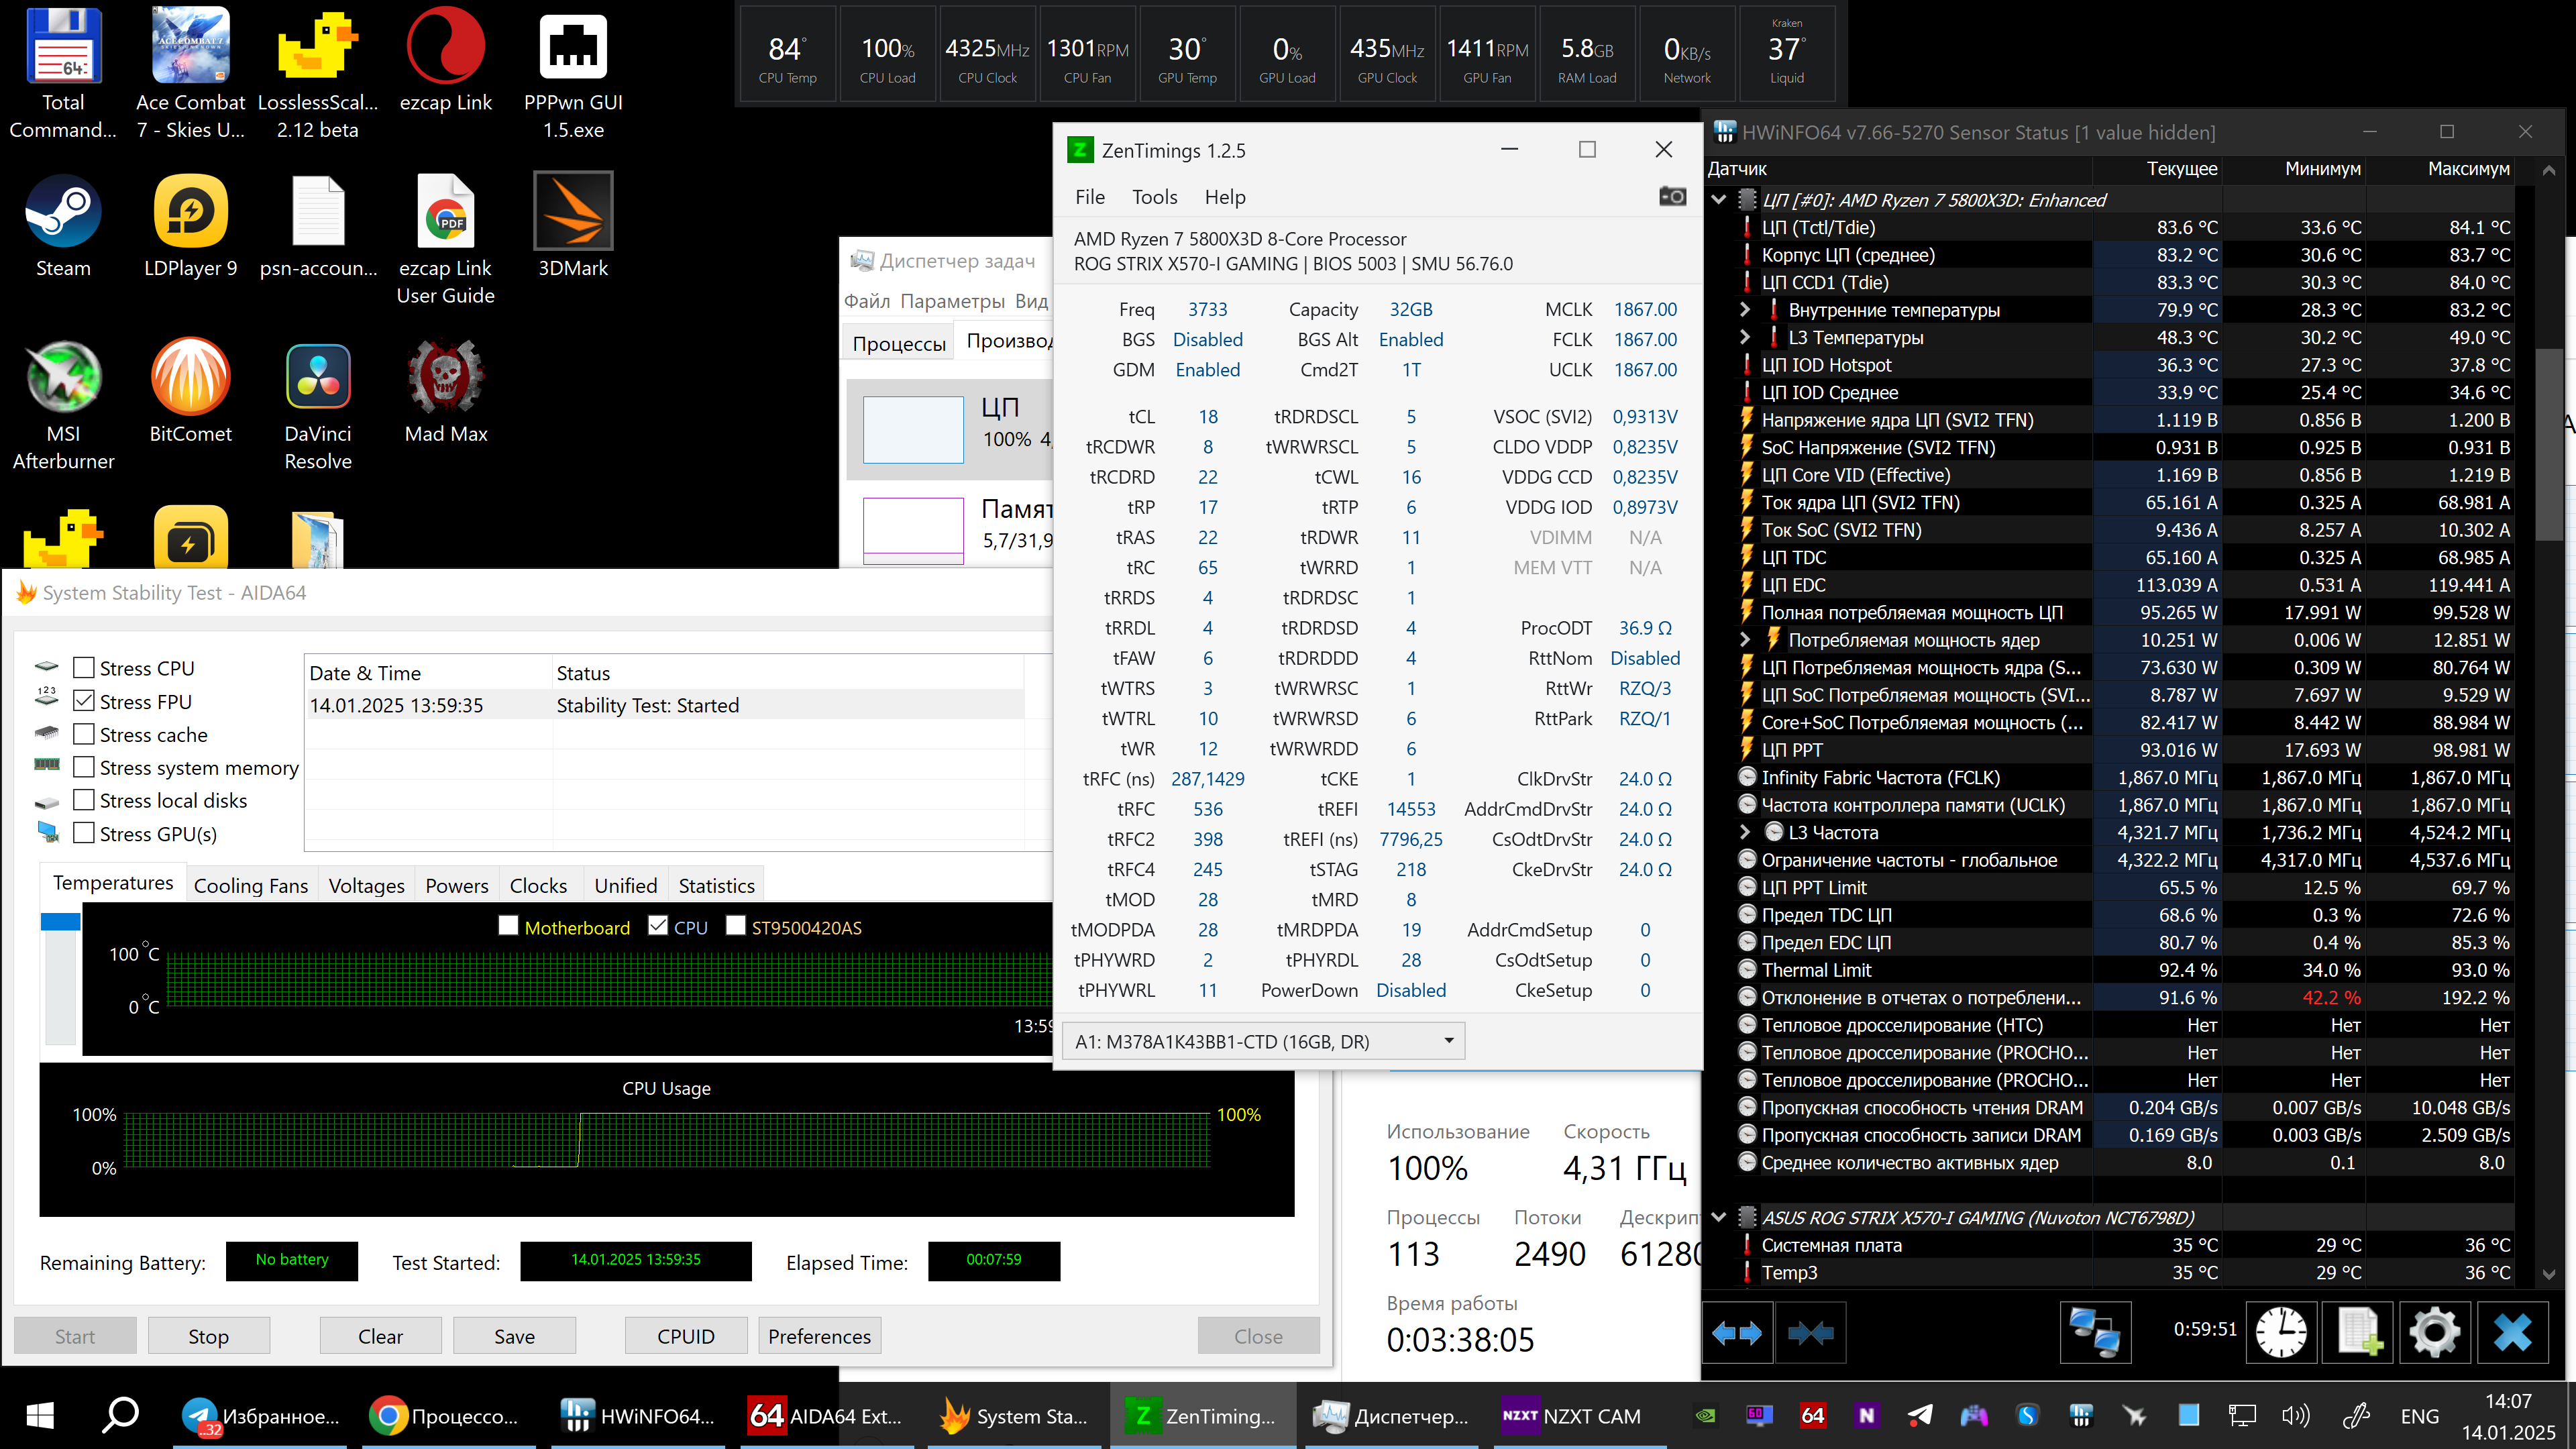
Task: Click HWiNFO log file icon
Action: pos(2358,1332)
